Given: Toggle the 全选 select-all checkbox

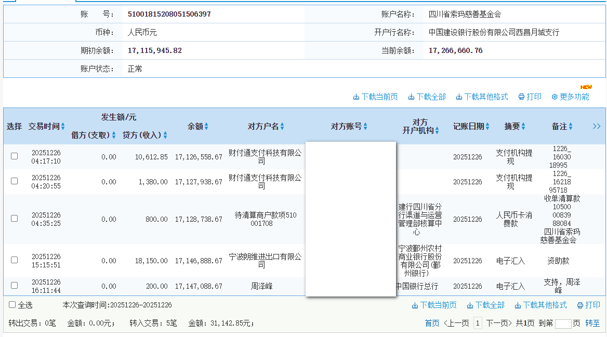Looking at the screenshot, I should click(x=11, y=304).
